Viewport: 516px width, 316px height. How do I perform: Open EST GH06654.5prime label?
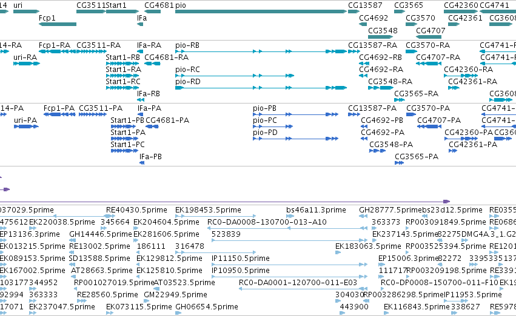[207, 307]
